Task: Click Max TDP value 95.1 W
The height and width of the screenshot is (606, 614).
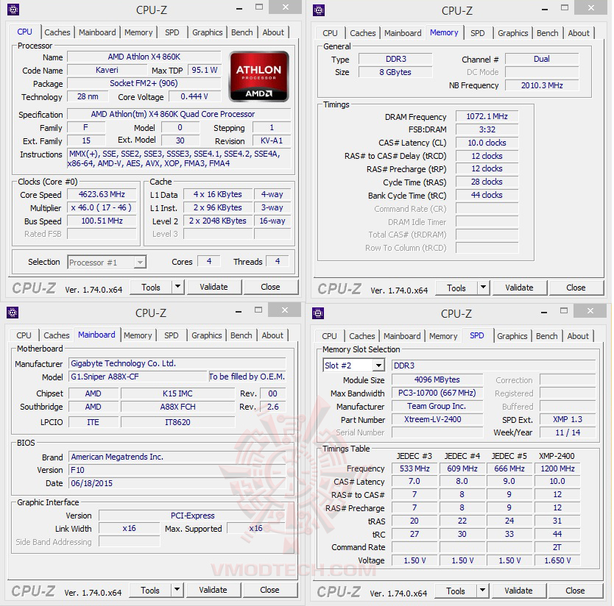Action: pyautogui.click(x=205, y=70)
